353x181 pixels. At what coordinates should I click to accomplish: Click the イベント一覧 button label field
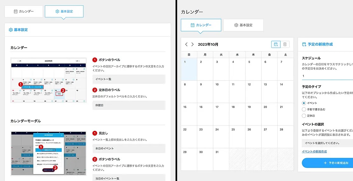pos(129,79)
